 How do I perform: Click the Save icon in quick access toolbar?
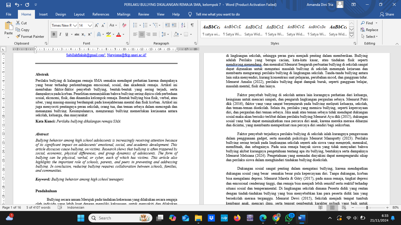point(8,5)
